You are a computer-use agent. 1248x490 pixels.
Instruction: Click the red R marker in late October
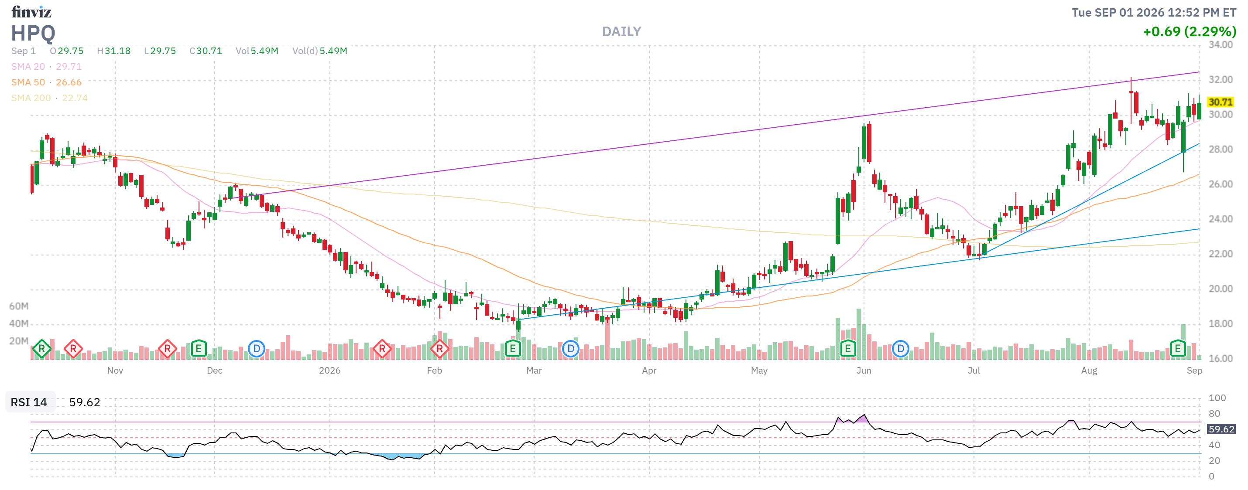(x=73, y=349)
